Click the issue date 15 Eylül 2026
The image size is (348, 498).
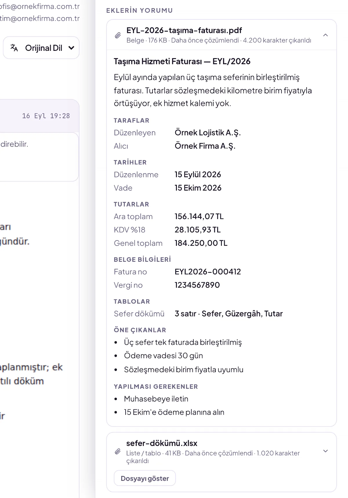(x=198, y=175)
